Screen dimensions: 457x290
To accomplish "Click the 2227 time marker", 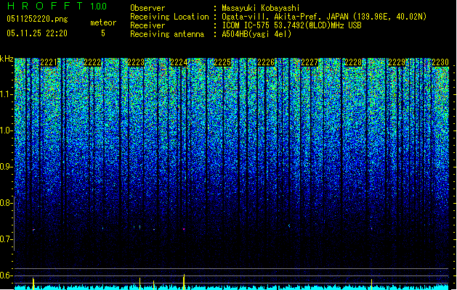I will coord(310,62).
